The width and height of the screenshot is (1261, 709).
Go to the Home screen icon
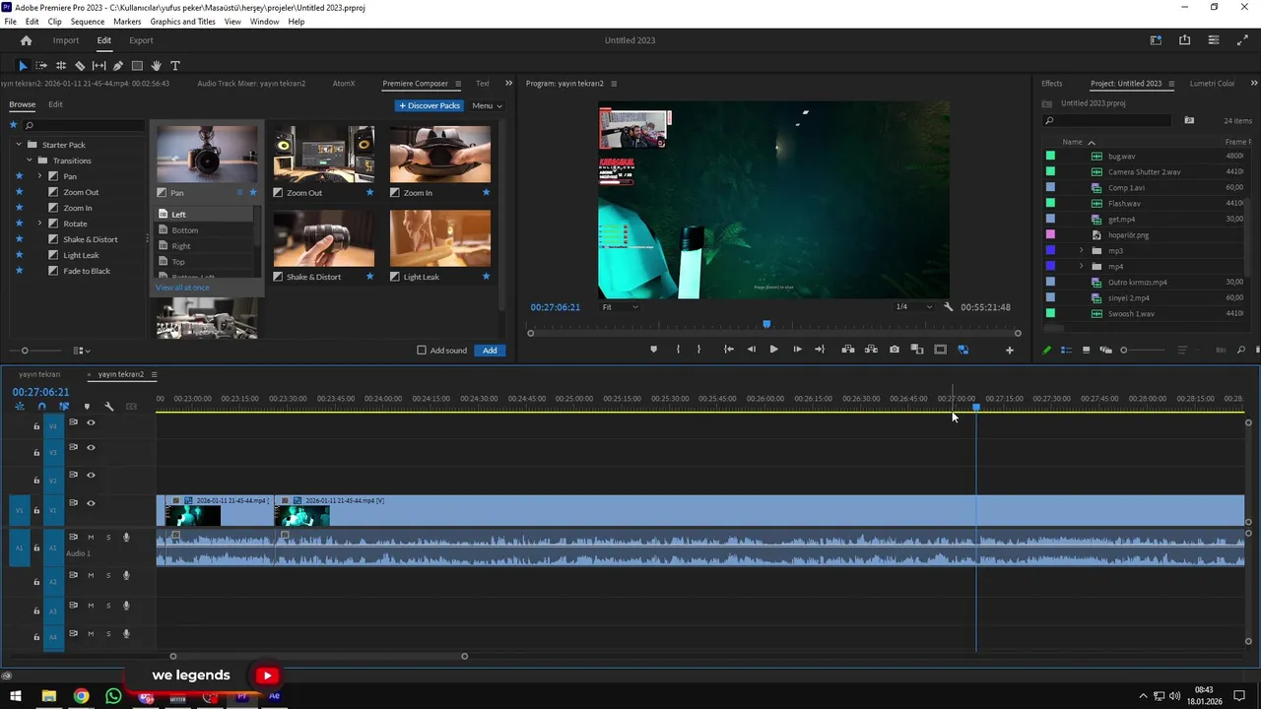coord(27,40)
